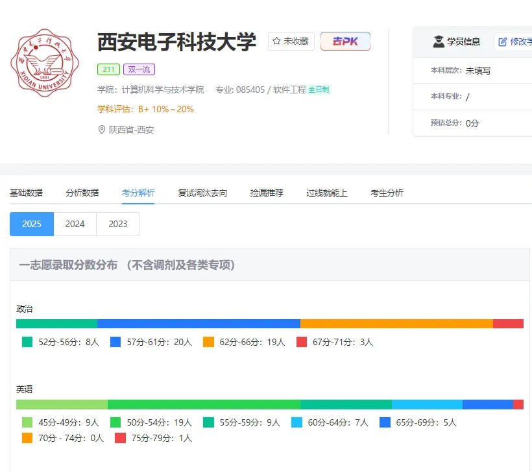Click the red 67分-71分 politics bar segment

click(x=508, y=324)
